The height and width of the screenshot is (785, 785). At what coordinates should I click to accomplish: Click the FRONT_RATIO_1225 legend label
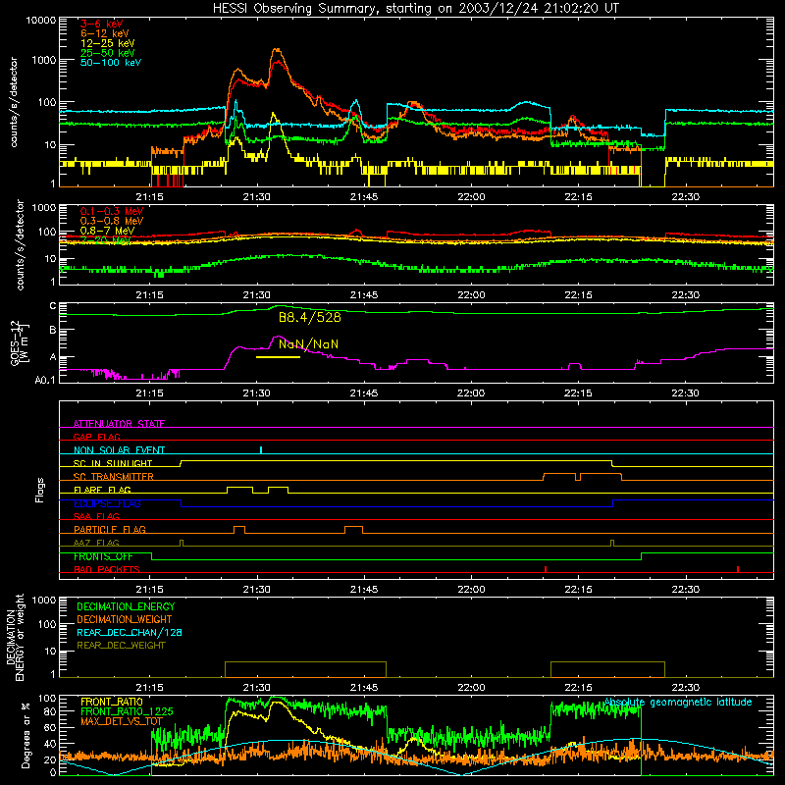(x=127, y=711)
